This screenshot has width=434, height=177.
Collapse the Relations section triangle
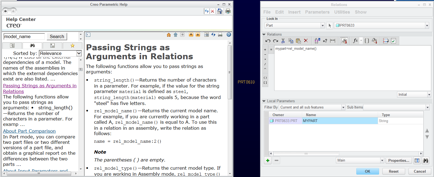pos(264,35)
